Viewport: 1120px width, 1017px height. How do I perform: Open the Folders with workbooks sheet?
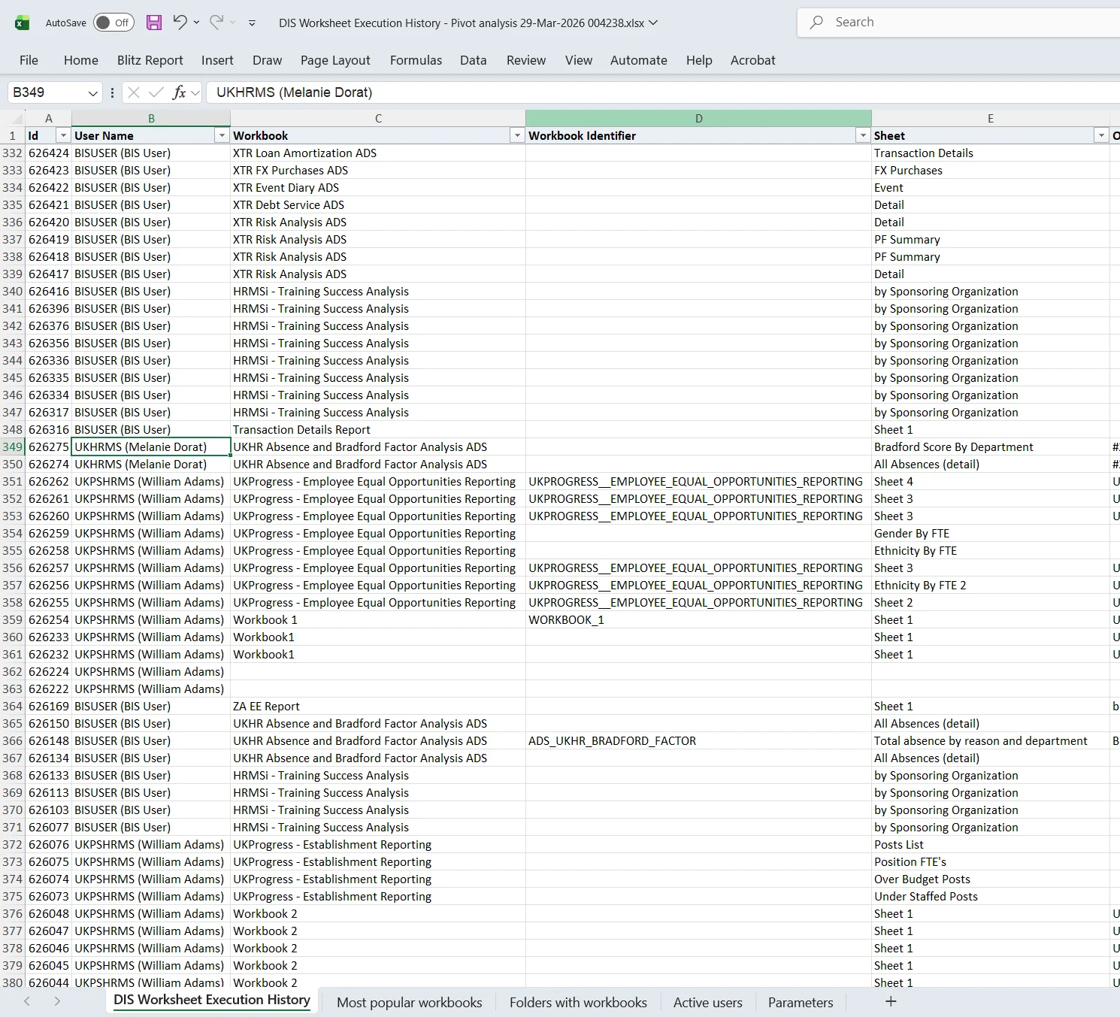(x=578, y=1002)
